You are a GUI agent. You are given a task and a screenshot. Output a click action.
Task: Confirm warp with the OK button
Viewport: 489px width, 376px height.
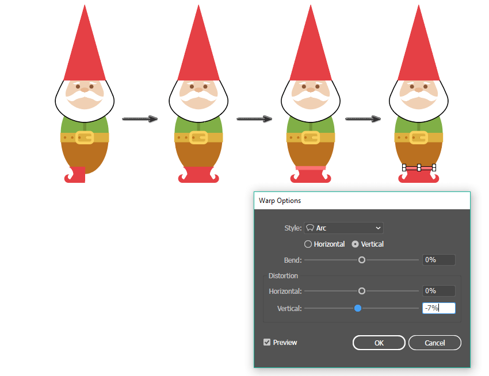click(379, 343)
